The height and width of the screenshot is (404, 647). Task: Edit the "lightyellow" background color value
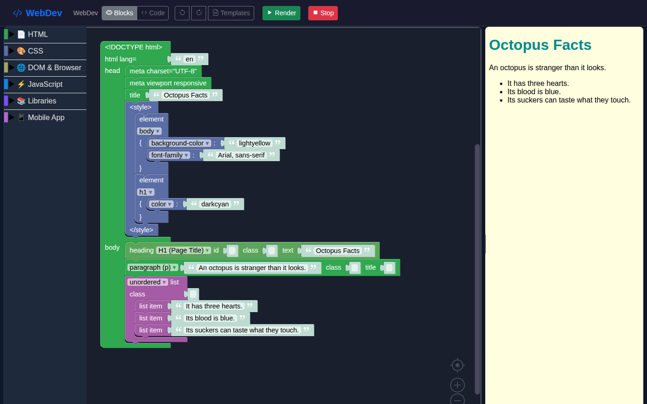tap(255, 143)
